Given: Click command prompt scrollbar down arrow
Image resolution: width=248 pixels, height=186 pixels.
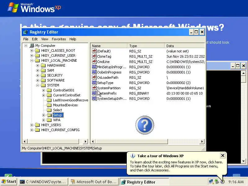Looking at the screenshot, I should click(x=243, y=161).
